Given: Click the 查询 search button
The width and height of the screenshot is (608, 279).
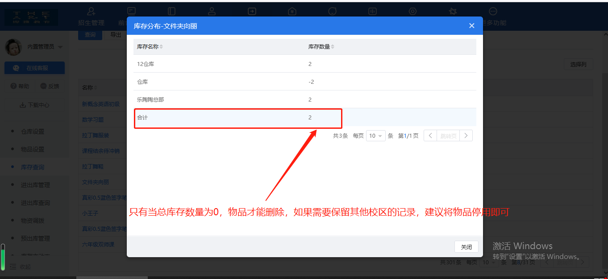Looking at the screenshot, I should [x=90, y=35].
